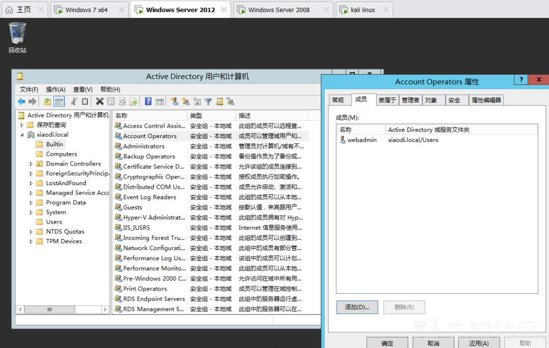549x348 pixels.
Task: Toggle the show/hide console tree icon
Action: tap(59, 101)
